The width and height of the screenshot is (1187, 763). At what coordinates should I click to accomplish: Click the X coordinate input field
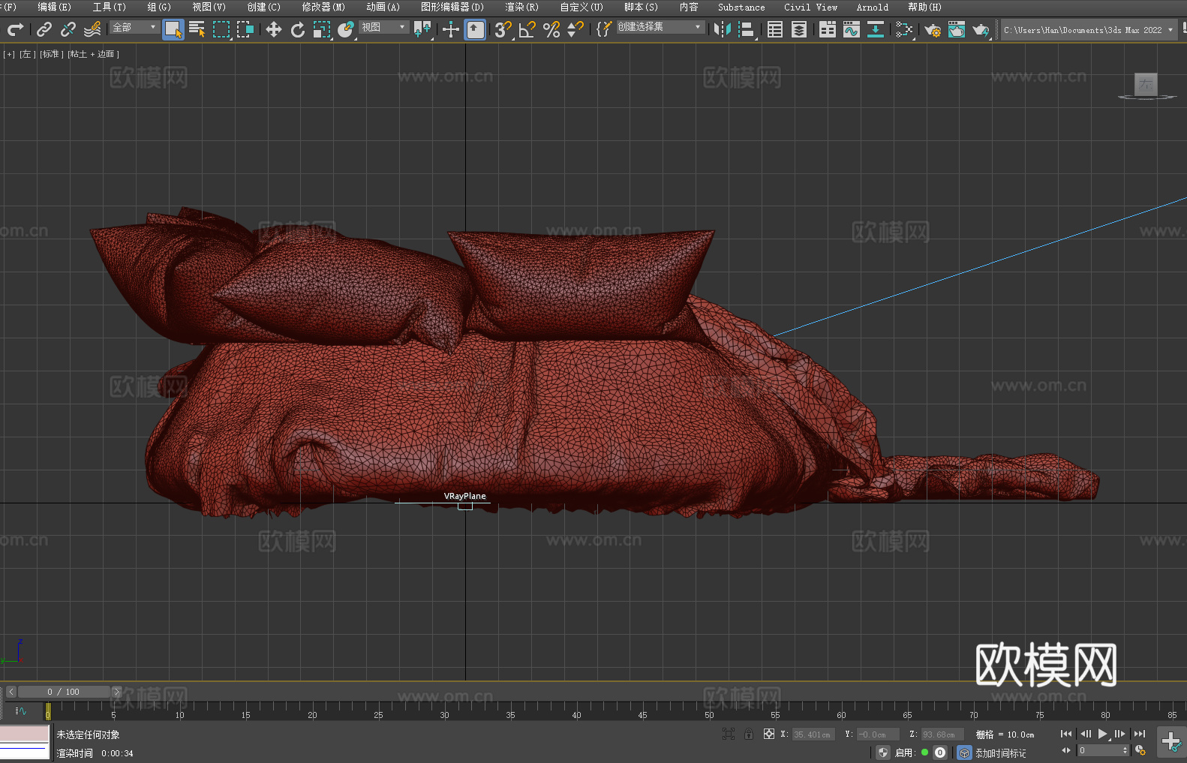tap(812, 734)
